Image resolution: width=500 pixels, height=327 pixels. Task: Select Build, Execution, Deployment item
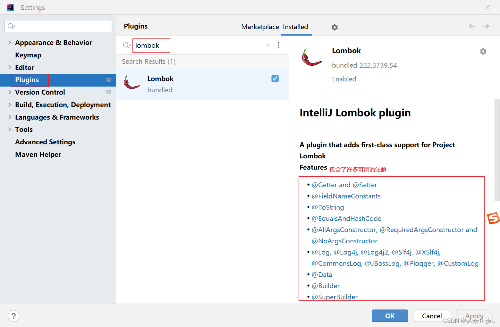pos(63,105)
